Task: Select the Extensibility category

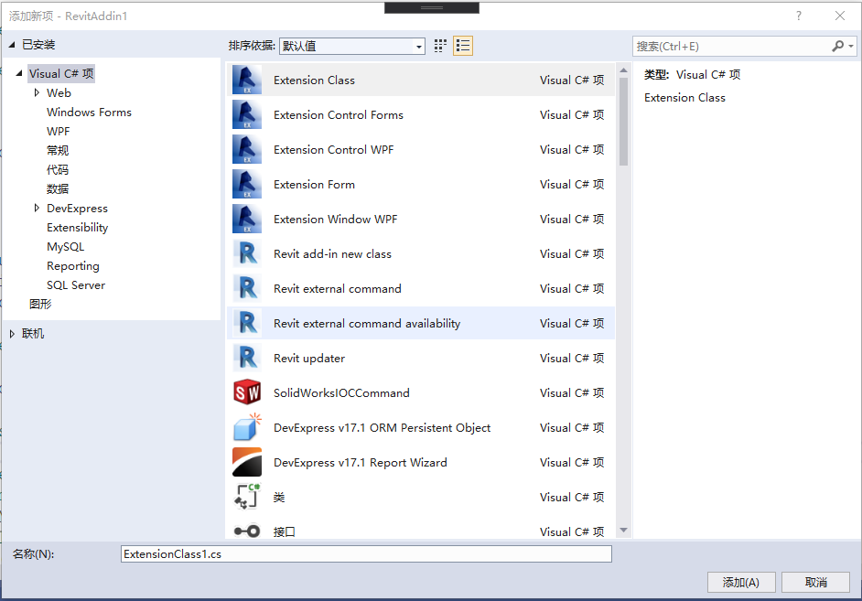Action: (78, 228)
